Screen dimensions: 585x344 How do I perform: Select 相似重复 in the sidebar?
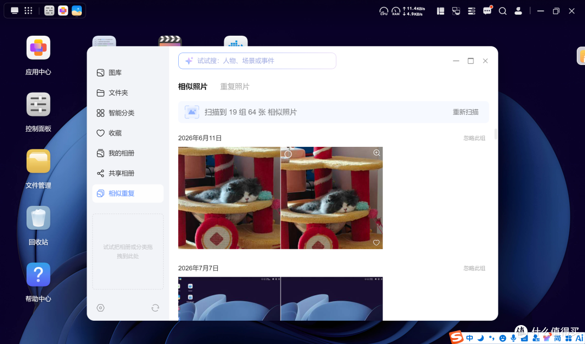tap(128, 193)
